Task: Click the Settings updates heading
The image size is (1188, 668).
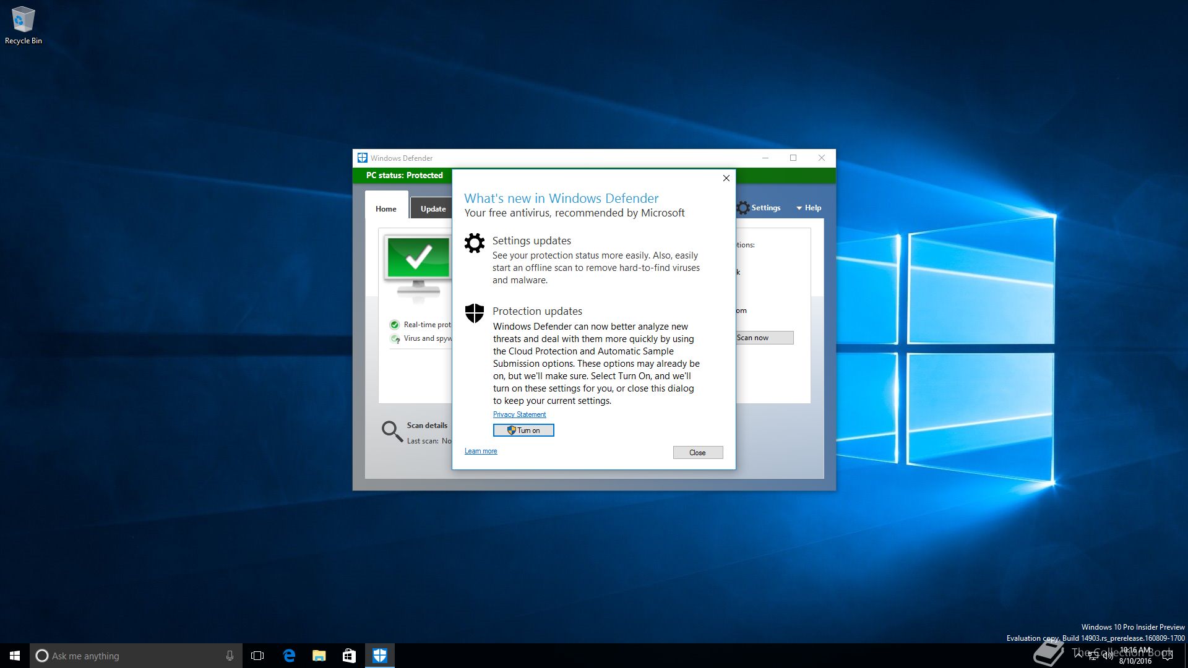Action: point(532,241)
